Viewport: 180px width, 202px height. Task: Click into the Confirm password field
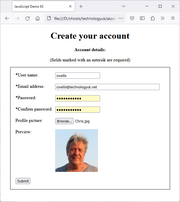(78, 110)
